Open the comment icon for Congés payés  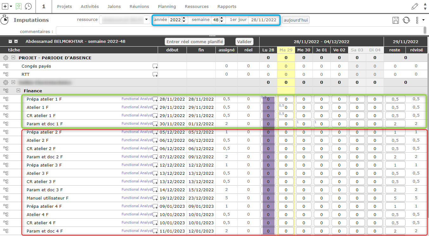[x=155, y=66]
